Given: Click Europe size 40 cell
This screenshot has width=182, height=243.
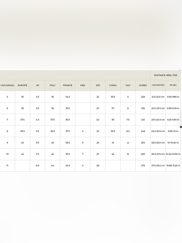Looking at the screenshot, I should pos(23,143).
